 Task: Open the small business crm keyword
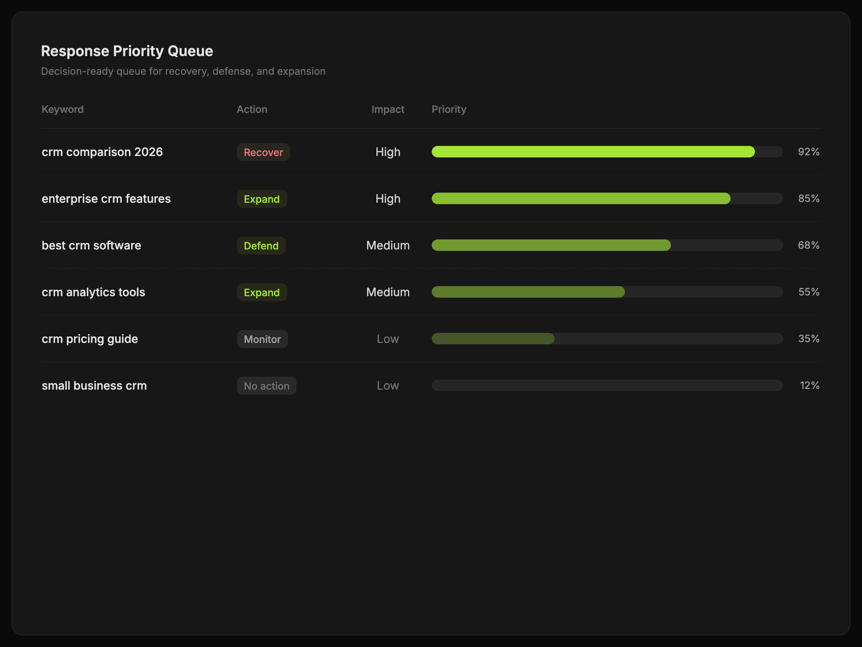click(94, 386)
